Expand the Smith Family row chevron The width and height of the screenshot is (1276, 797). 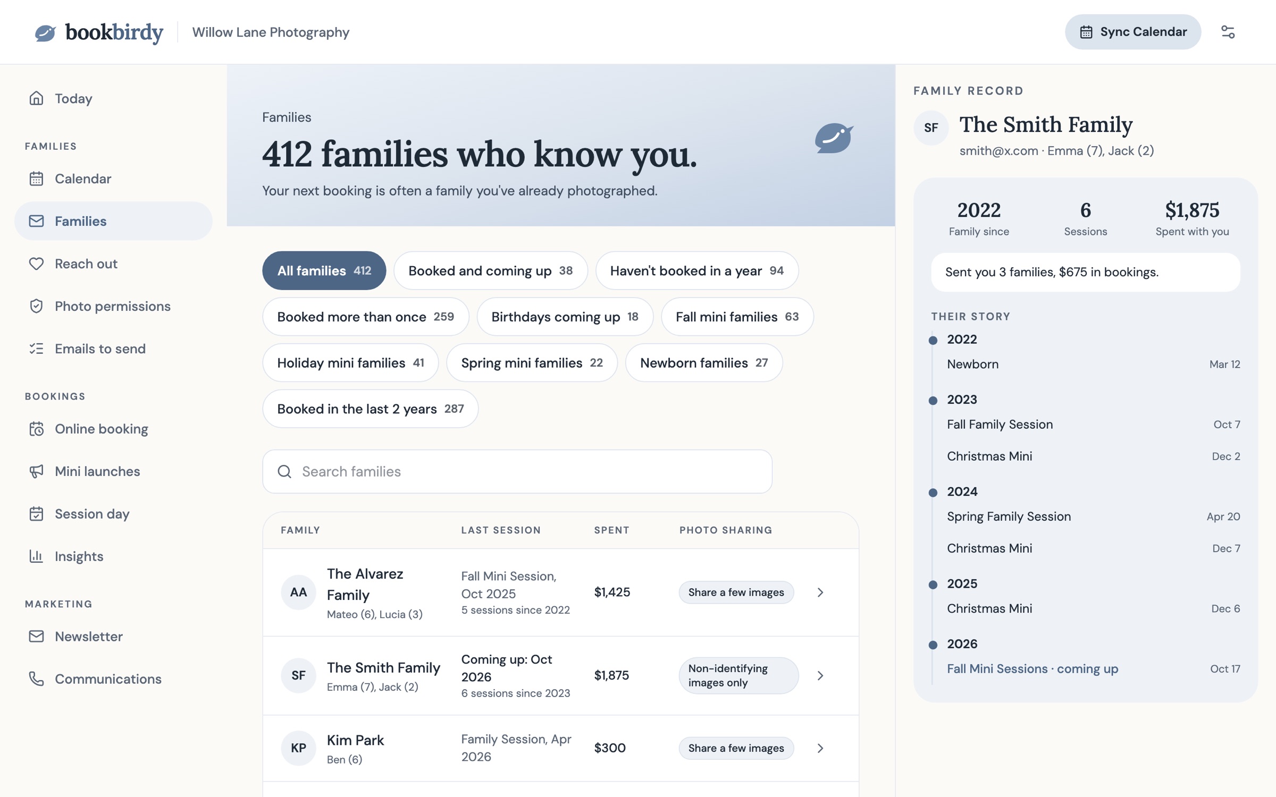tap(820, 675)
